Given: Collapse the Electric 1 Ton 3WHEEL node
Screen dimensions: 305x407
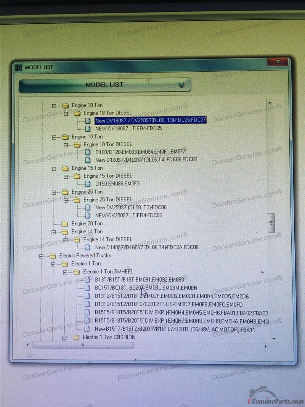Looking at the screenshot, I should (65, 272).
